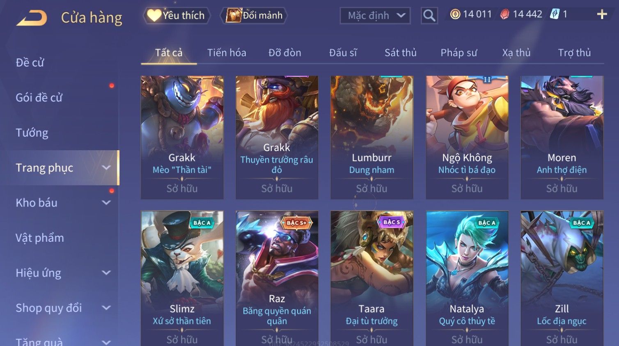This screenshot has width=619, height=346.
Task: Select the Tiến hóa tab
Action: tap(227, 53)
